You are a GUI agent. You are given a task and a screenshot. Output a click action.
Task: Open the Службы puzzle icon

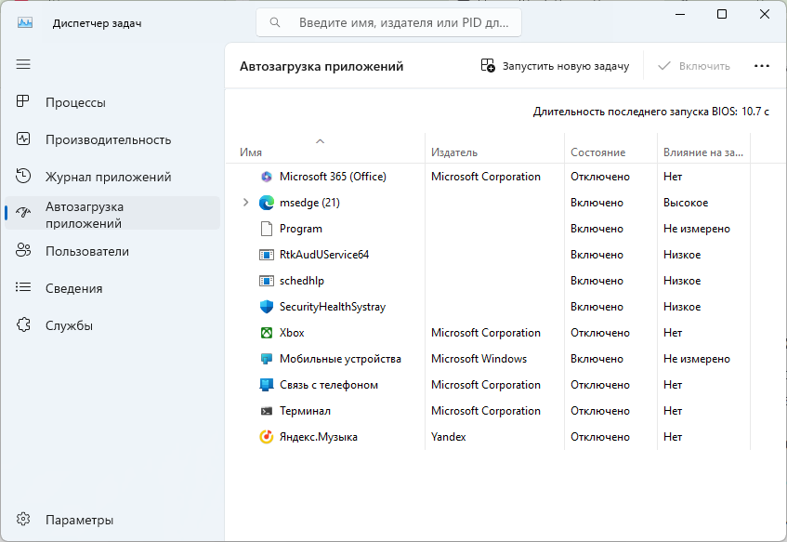[x=24, y=325]
